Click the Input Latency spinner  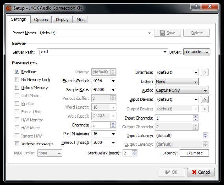pyautogui.click(x=182, y=136)
